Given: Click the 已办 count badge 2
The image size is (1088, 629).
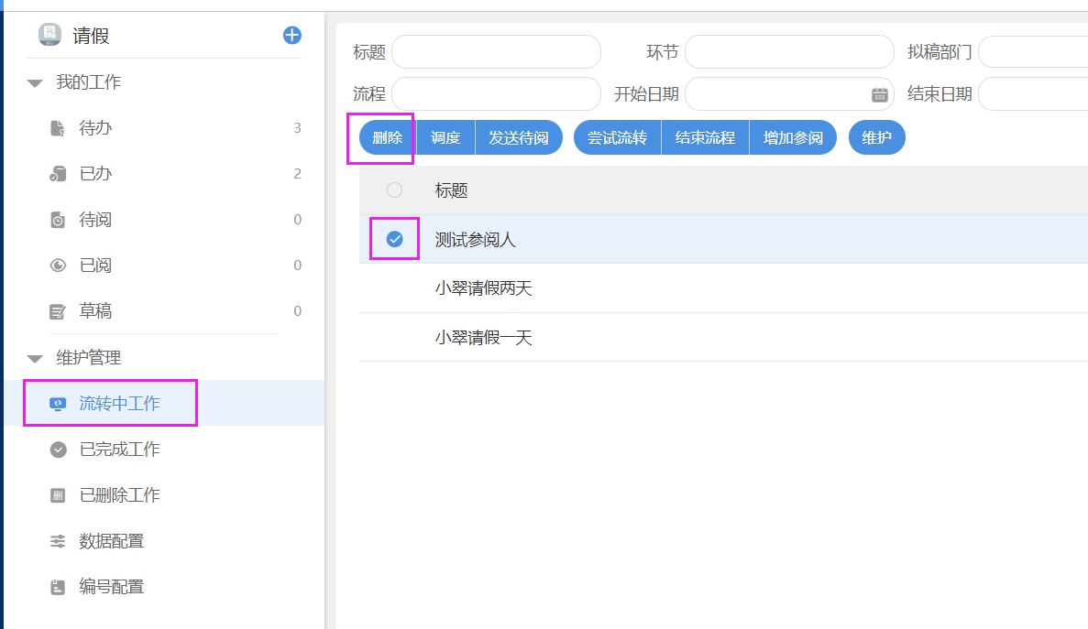Looking at the screenshot, I should (297, 174).
